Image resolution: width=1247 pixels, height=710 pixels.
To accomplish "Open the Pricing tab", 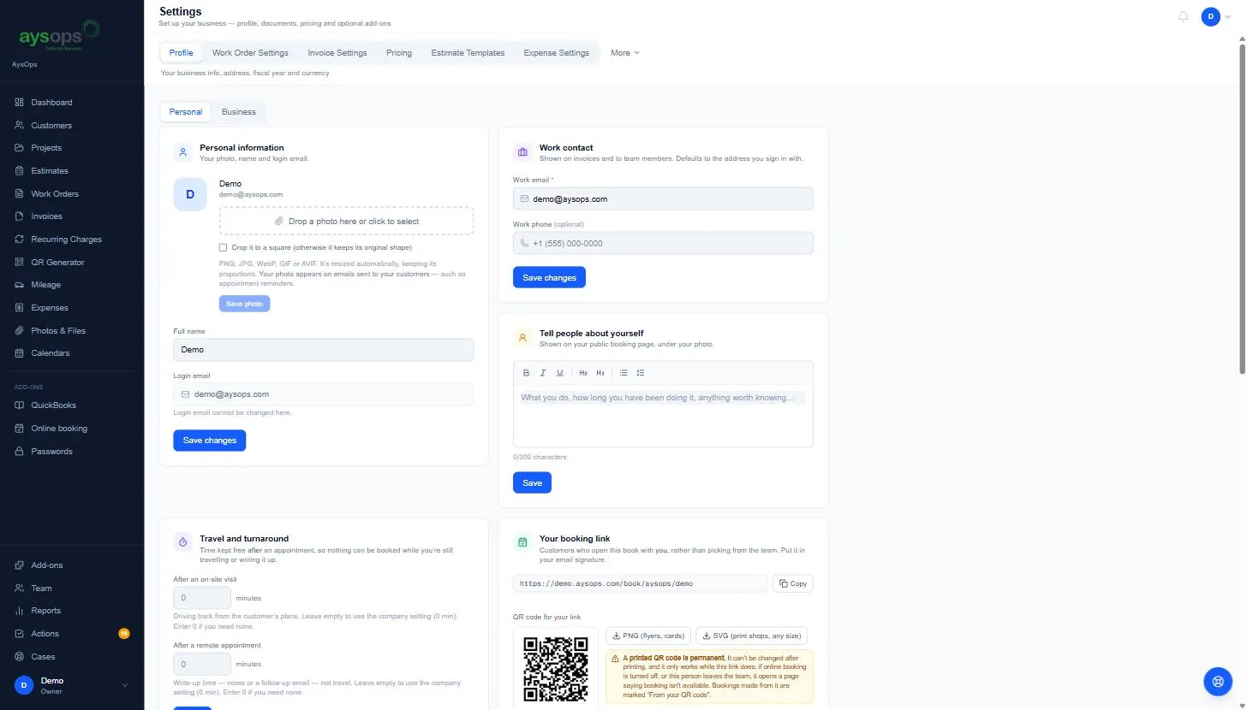I will point(399,53).
